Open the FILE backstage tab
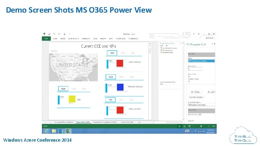Screen dimensions: 260x146 pyautogui.click(x=46, y=39)
